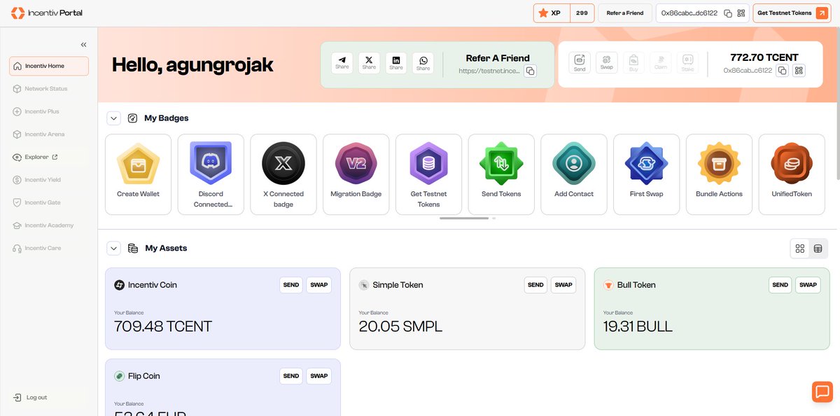Viewport: 840px width, 416px height.
Task: Swap Incentiv Coin
Action: [319, 285]
